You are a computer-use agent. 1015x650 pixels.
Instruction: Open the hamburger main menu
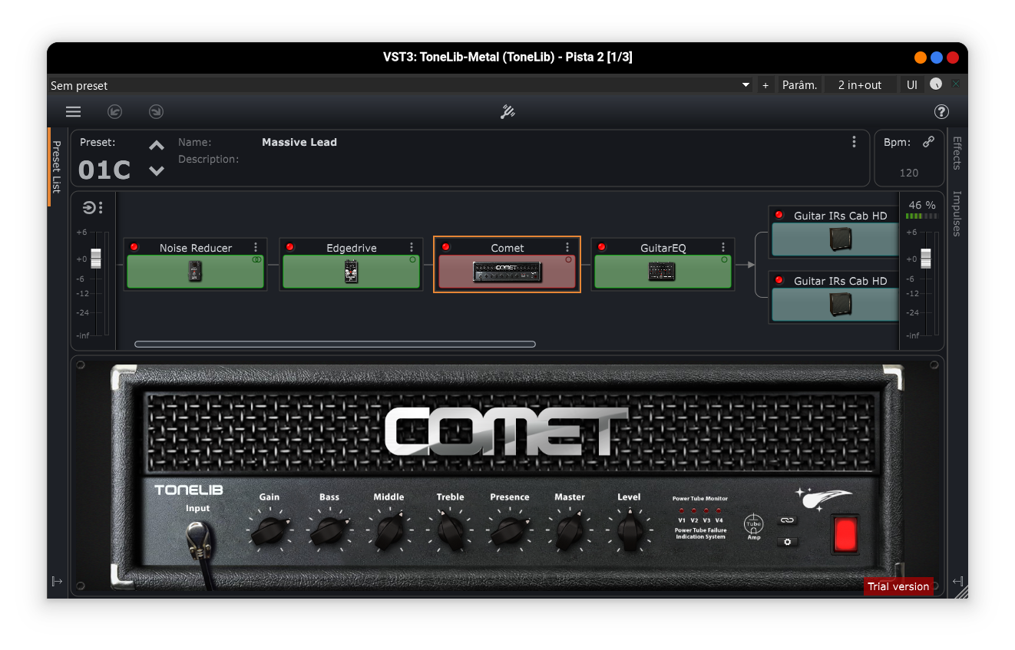pyautogui.click(x=73, y=112)
